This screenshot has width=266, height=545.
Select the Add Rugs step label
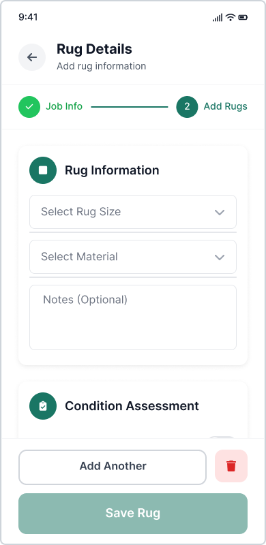pyautogui.click(x=226, y=106)
